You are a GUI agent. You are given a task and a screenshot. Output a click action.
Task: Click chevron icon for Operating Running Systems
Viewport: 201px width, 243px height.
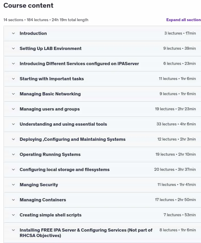pos(13,154)
